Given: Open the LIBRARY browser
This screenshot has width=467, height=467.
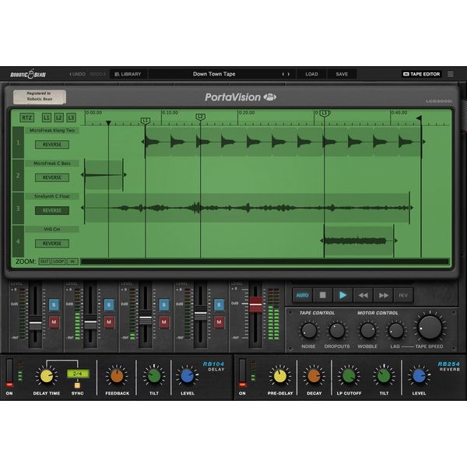Looking at the screenshot, I should (128, 74).
